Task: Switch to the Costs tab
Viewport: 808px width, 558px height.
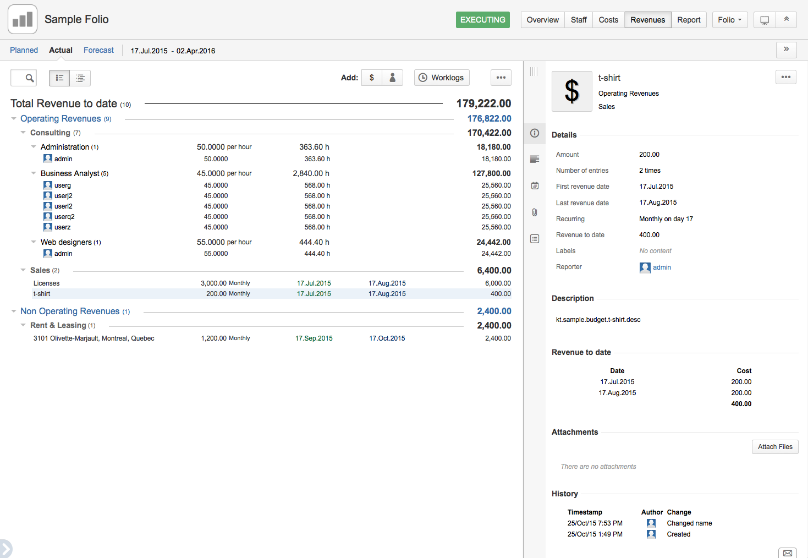Action: [x=608, y=19]
